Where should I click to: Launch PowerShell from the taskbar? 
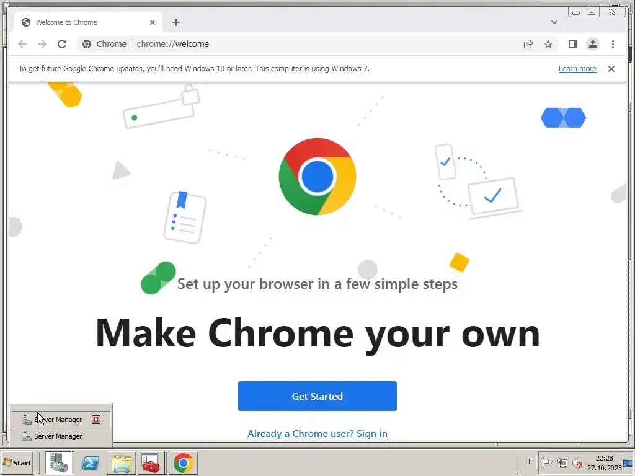90,462
